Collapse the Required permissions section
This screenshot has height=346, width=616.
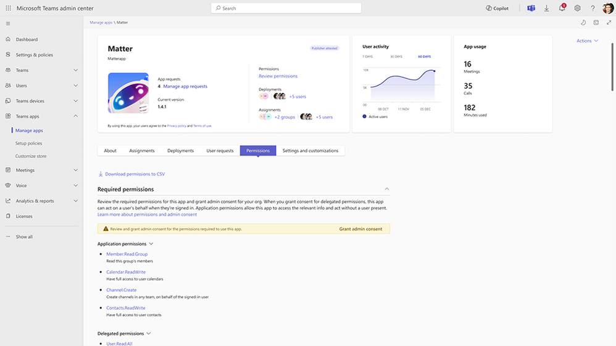click(x=386, y=189)
